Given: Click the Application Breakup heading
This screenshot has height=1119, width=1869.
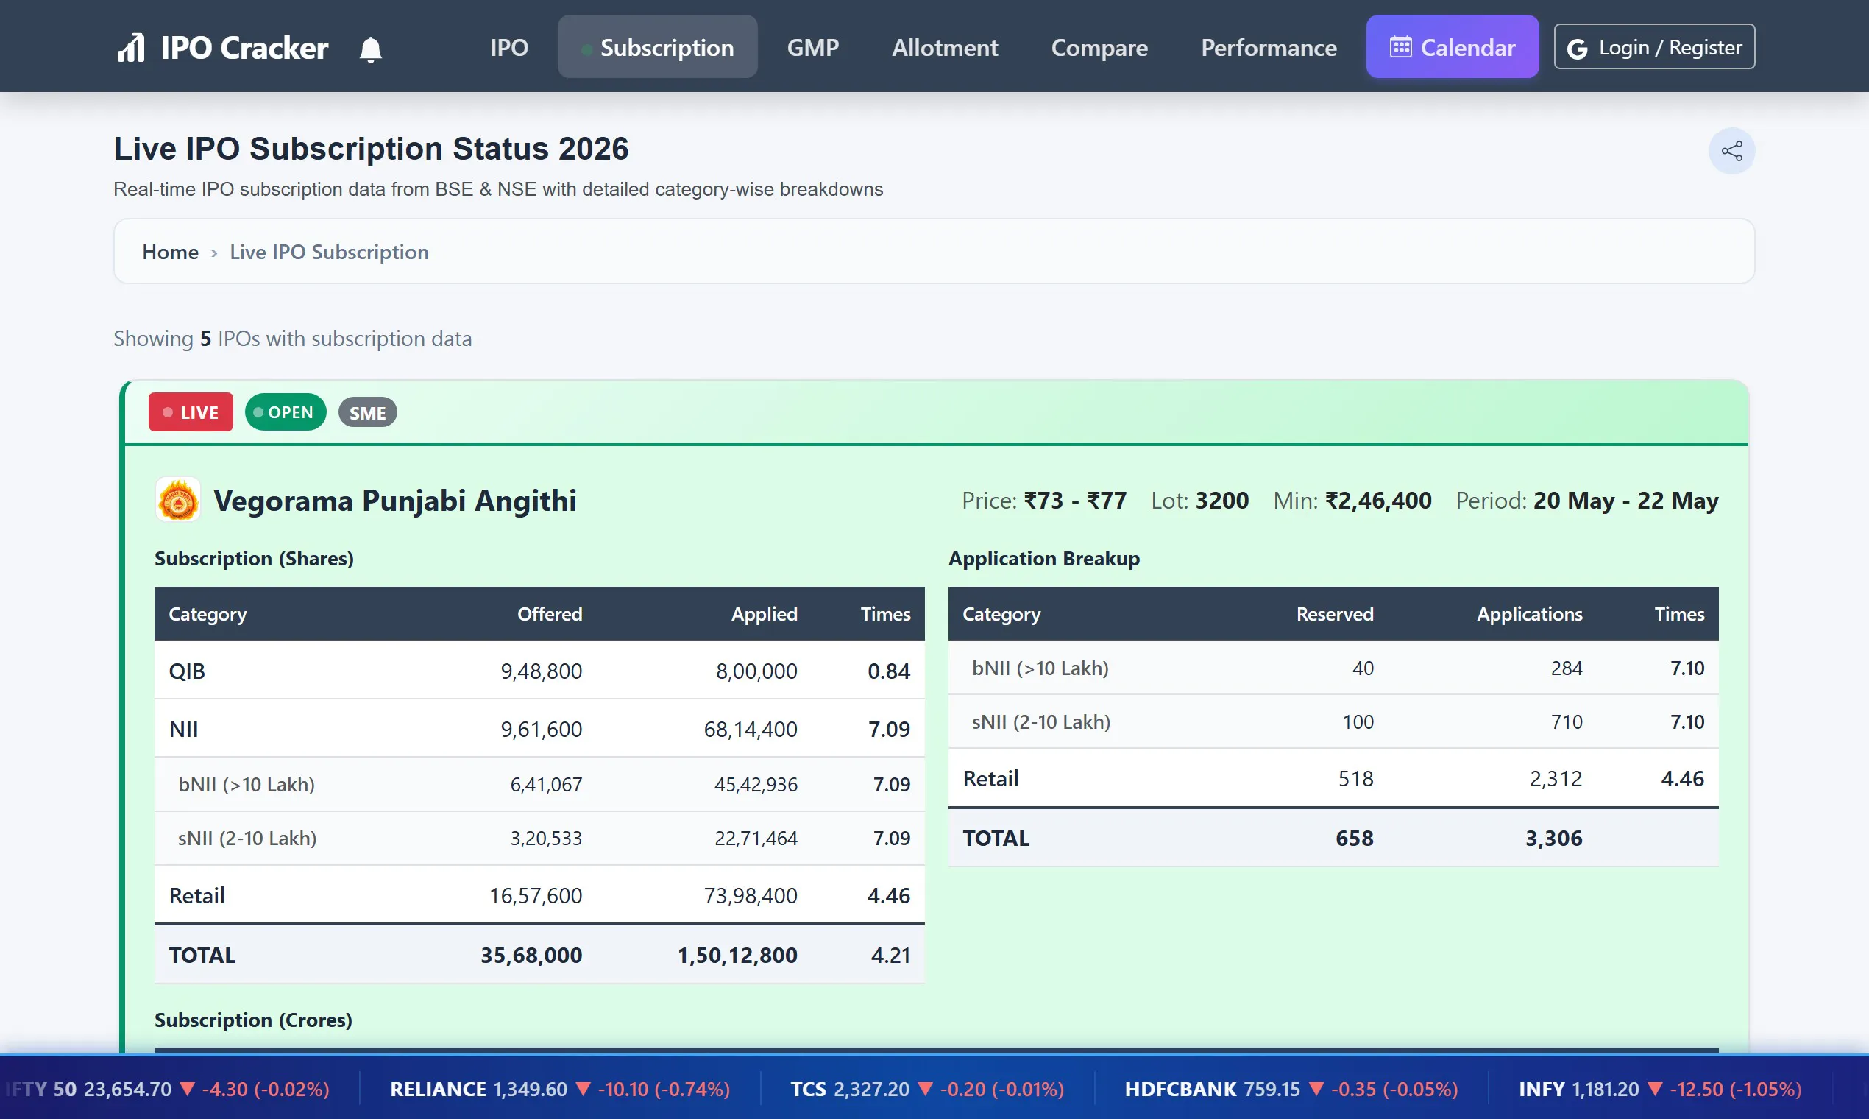Looking at the screenshot, I should click(1044, 559).
